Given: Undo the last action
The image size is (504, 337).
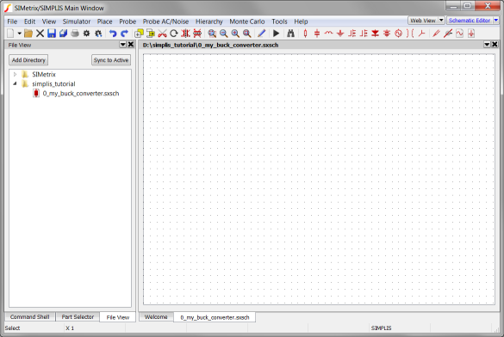Looking at the screenshot, I should [x=113, y=34].
